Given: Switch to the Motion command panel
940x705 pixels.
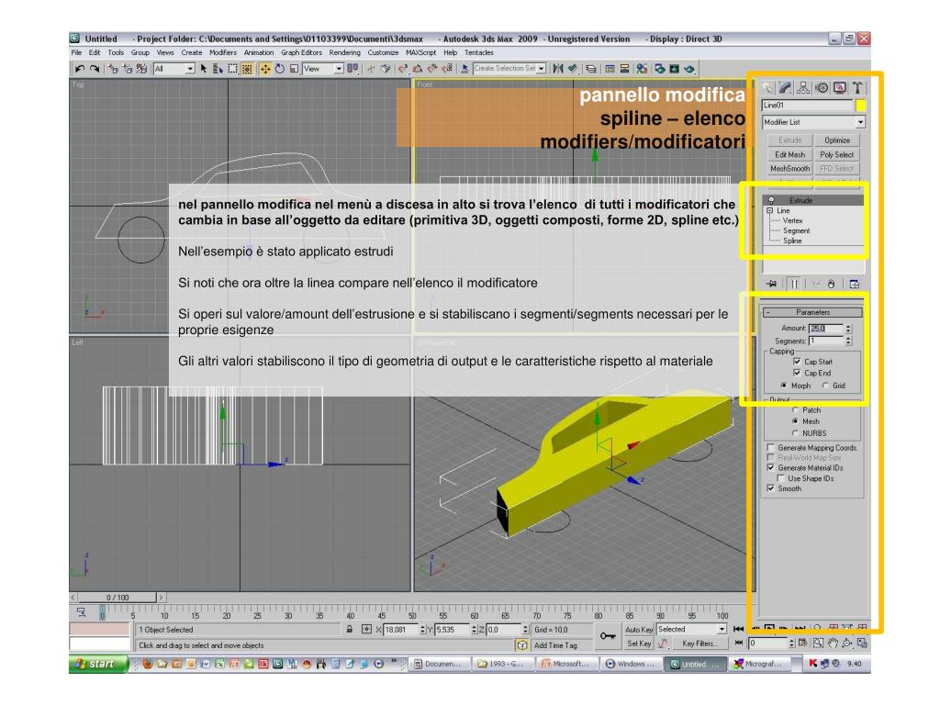Looking at the screenshot, I should 822,87.
